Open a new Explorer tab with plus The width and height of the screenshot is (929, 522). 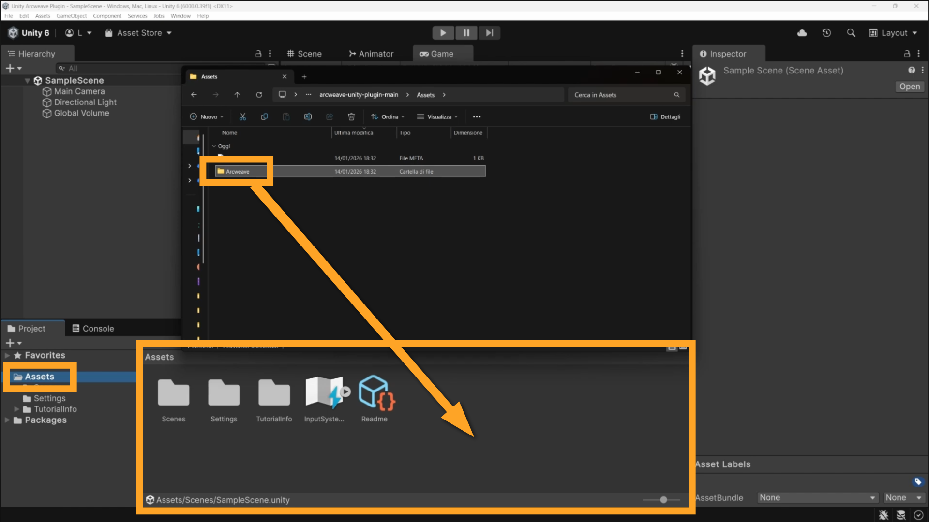[304, 76]
